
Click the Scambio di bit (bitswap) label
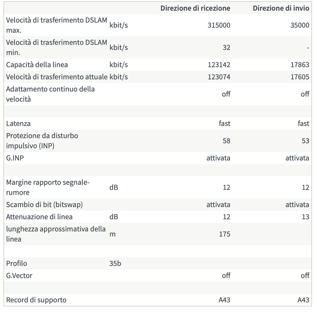tap(45, 205)
